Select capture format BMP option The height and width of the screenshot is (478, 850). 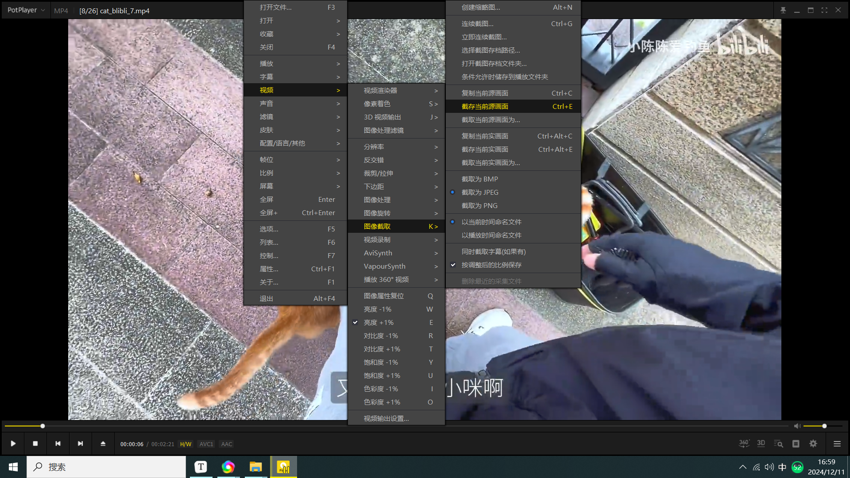pos(479,179)
